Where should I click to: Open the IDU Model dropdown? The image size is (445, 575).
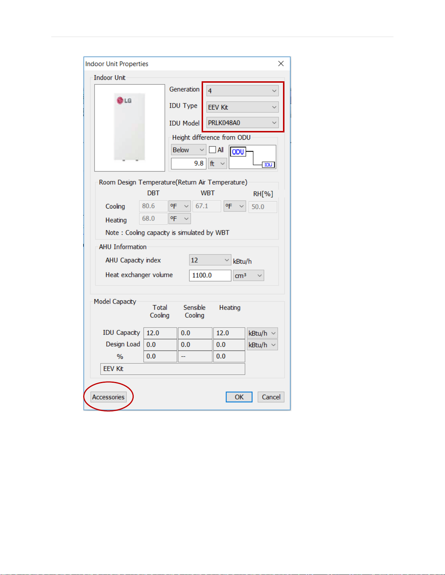point(242,123)
